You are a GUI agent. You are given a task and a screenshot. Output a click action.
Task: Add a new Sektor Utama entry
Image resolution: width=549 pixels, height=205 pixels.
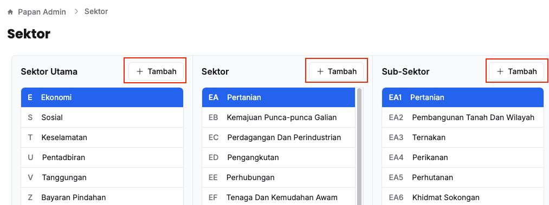(156, 71)
